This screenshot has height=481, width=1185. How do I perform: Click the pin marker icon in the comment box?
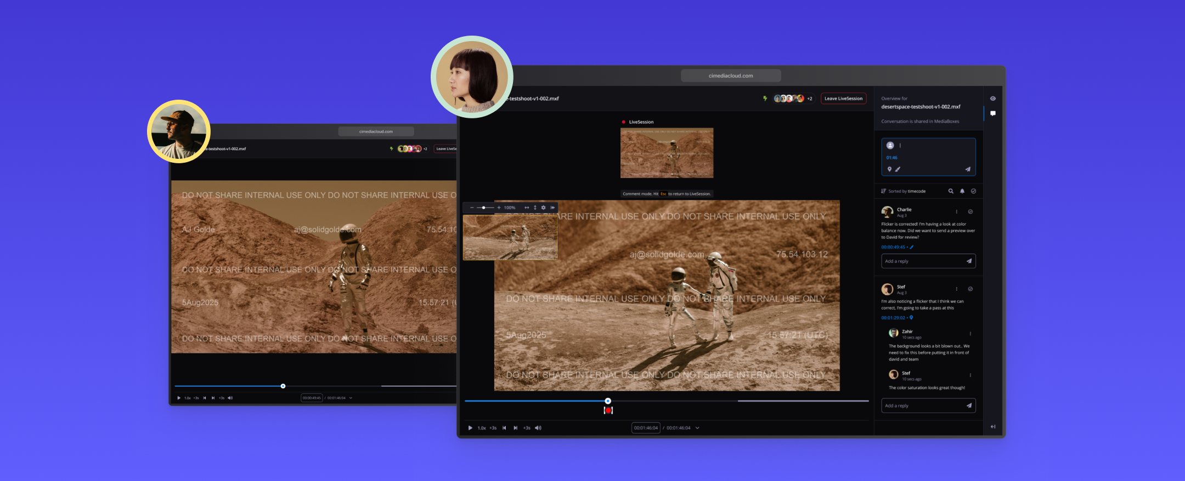coord(889,169)
